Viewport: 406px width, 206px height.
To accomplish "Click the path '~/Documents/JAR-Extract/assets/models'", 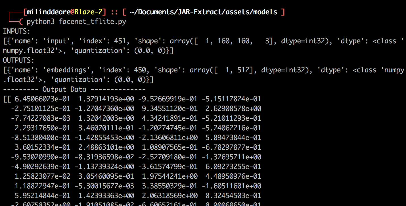I will click(204, 12).
